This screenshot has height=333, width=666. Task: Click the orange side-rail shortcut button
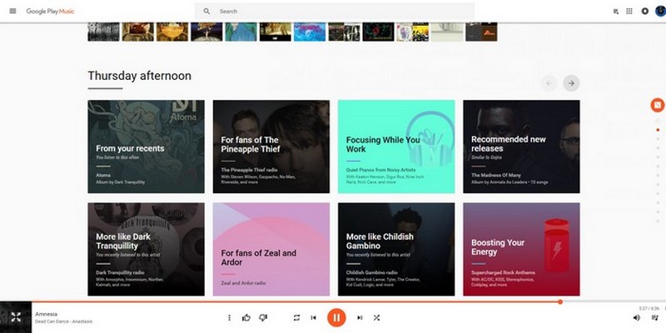(x=658, y=105)
